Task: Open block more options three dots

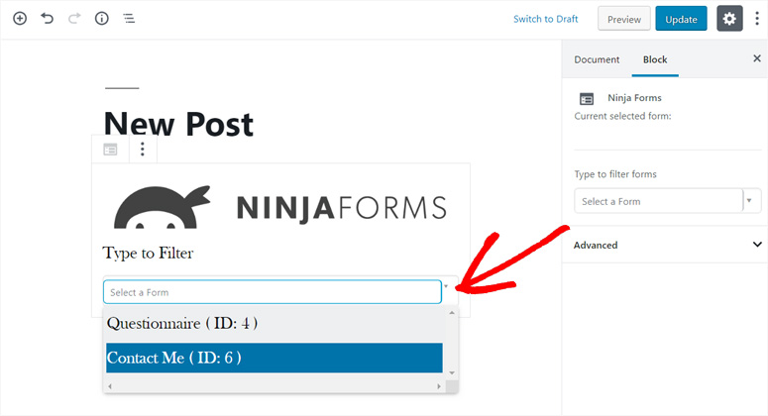Action: (x=143, y=149)
